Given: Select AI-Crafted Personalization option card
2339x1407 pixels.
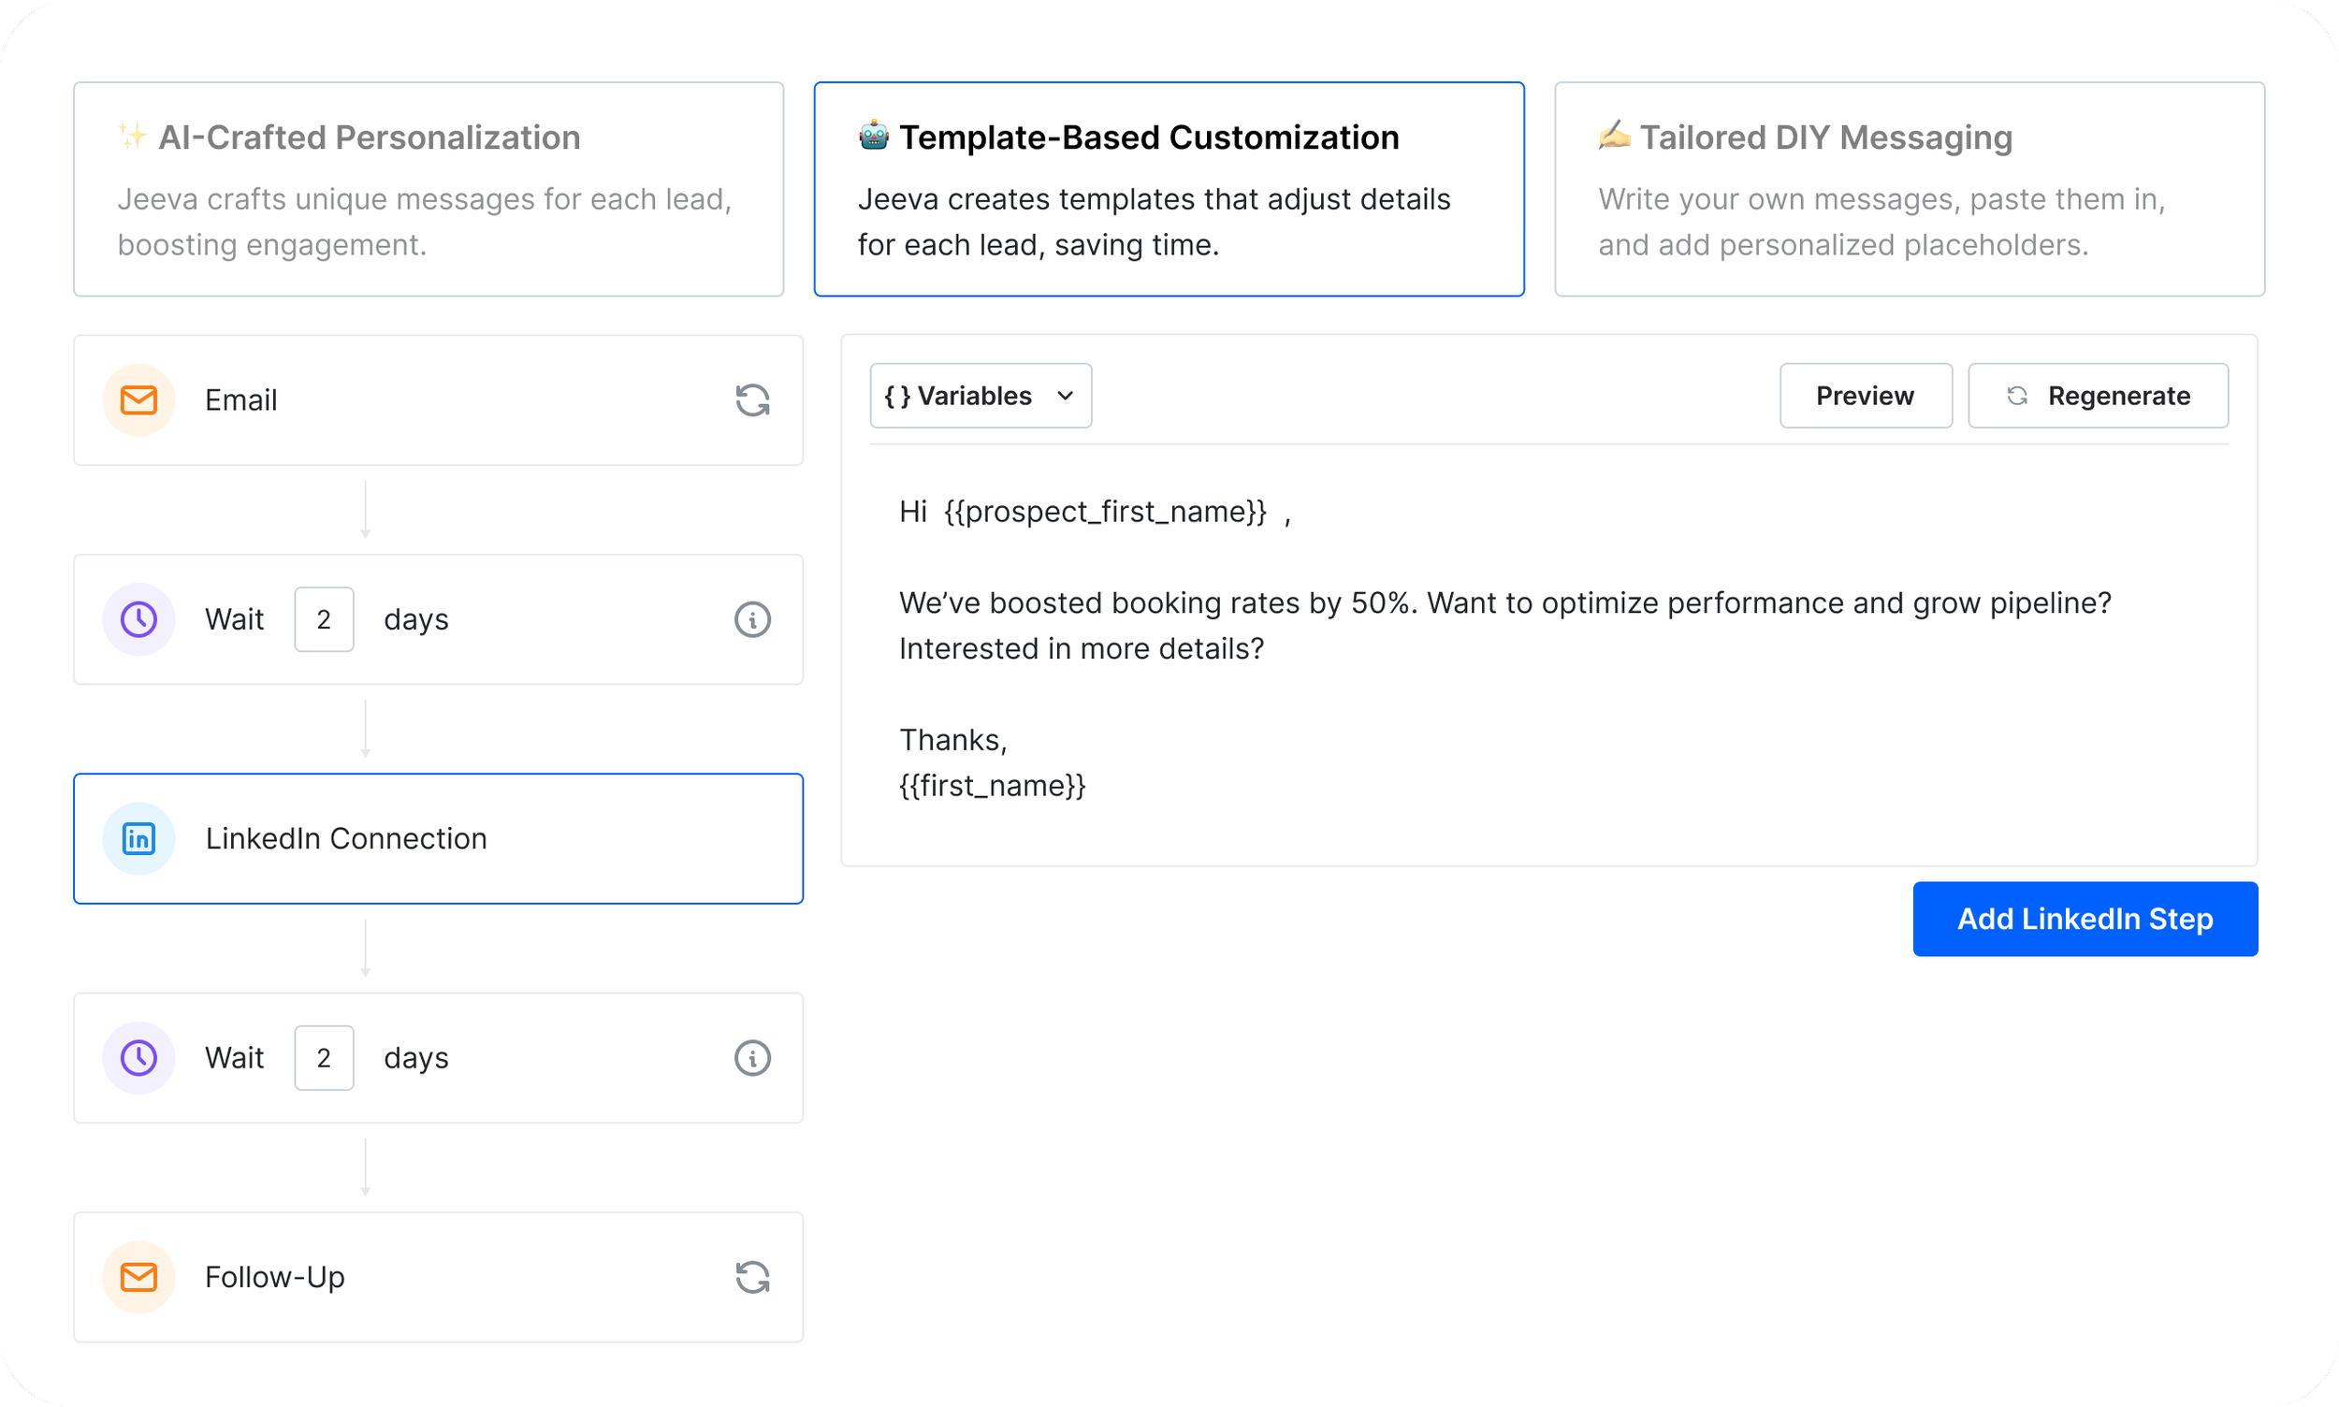Looking at the screenshot, I should click(x=429, y=189).
